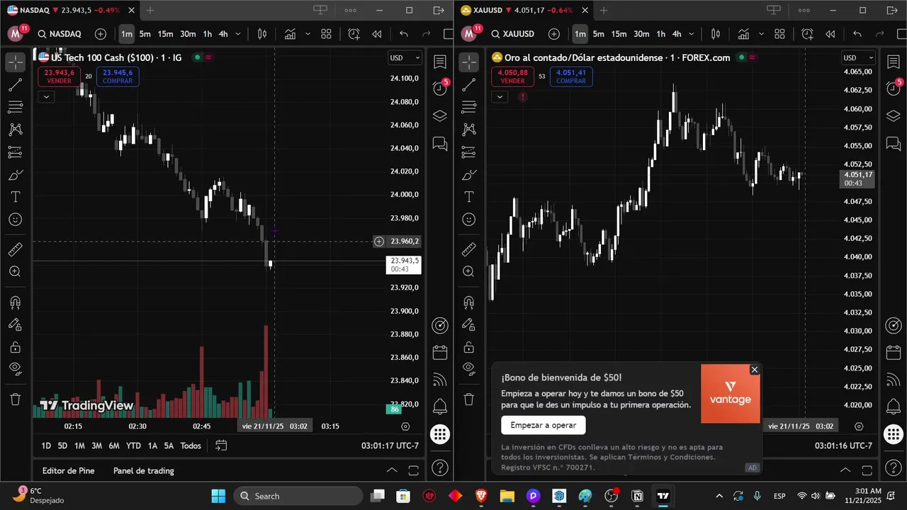The height and width of the screenshot is (510, 907).
Task: Select the trend line tool in NASDAQ window
Action: [16, 85]
